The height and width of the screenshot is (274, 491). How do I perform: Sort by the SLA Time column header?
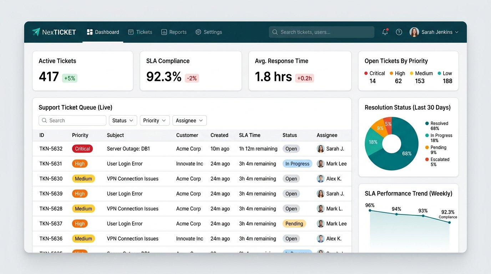250,135
